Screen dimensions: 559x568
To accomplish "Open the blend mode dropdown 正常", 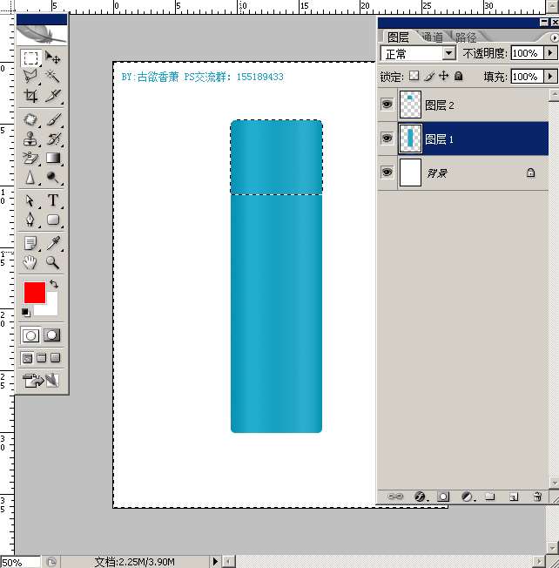I will point(419,53).
